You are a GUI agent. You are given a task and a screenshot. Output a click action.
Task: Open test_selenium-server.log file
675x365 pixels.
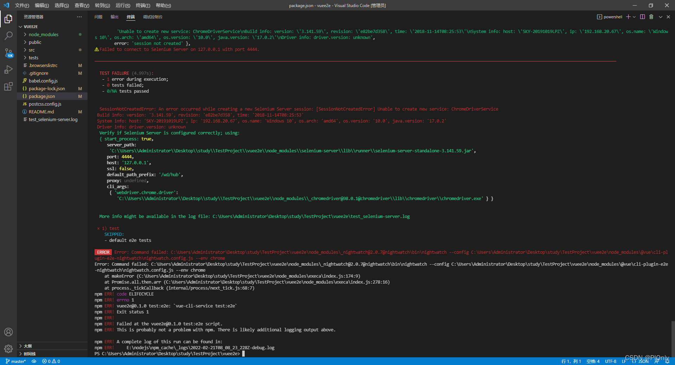pos(52,119)
